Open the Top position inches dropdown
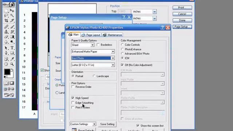The width and height of the screenshot is (233, 131). click(x=154, y=11)
